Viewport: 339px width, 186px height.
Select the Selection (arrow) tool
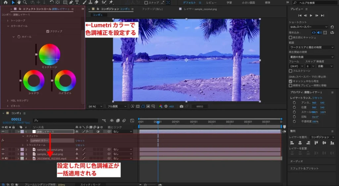tap(13, 2)
